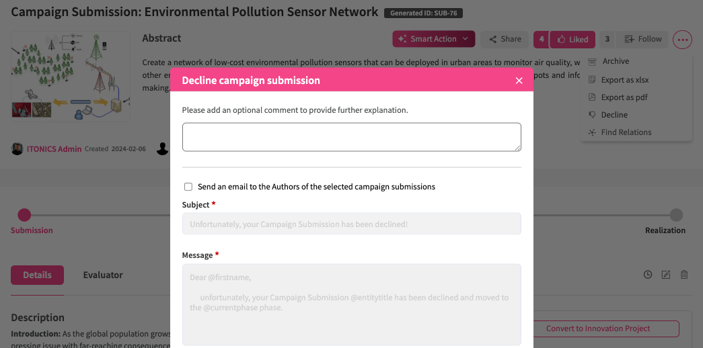Screen dimensions: 703x348
Task: Open the three-dot more actions menu
Action: (682, 40)
